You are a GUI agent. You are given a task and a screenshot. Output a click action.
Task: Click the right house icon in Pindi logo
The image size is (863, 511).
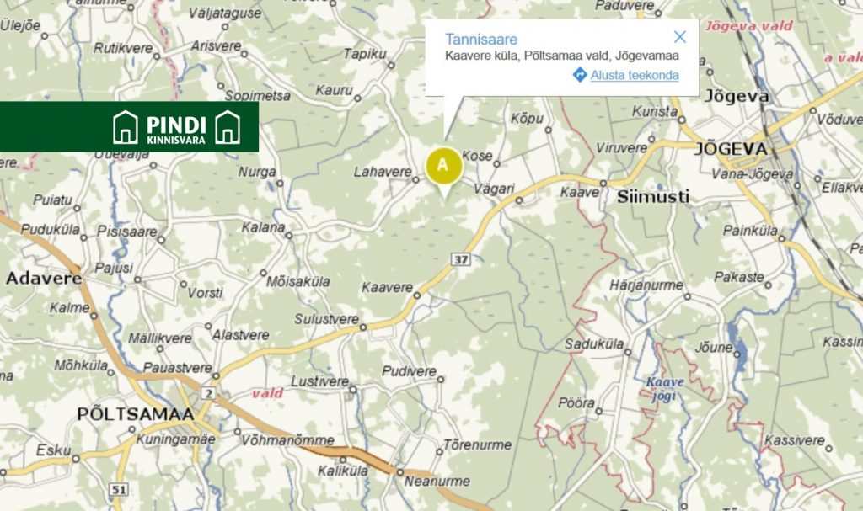[228, 127]
